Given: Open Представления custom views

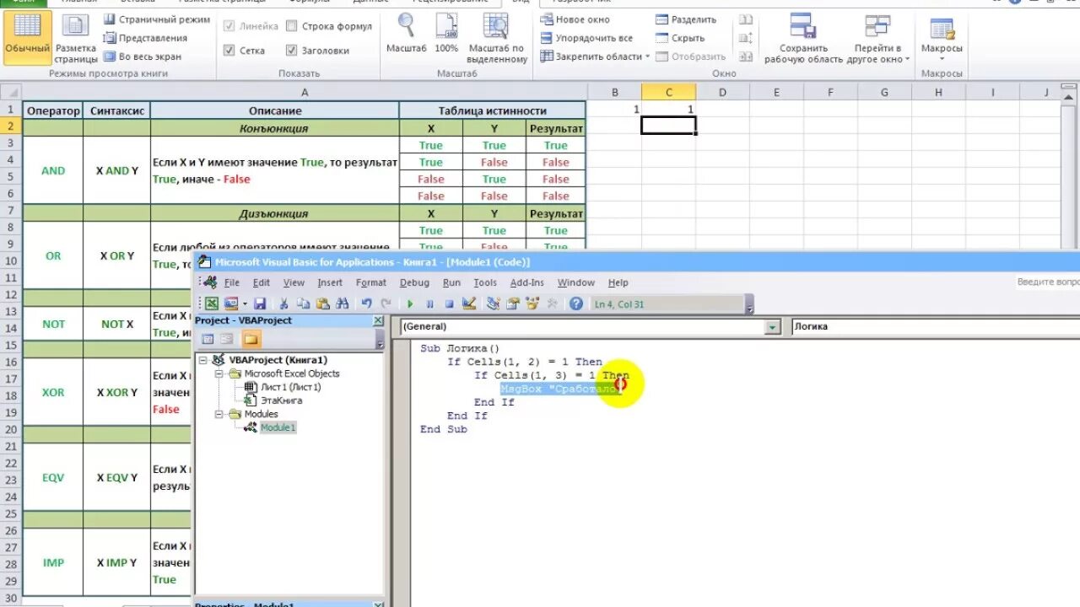Looking at the screenshot, I should tap(145, 38).
